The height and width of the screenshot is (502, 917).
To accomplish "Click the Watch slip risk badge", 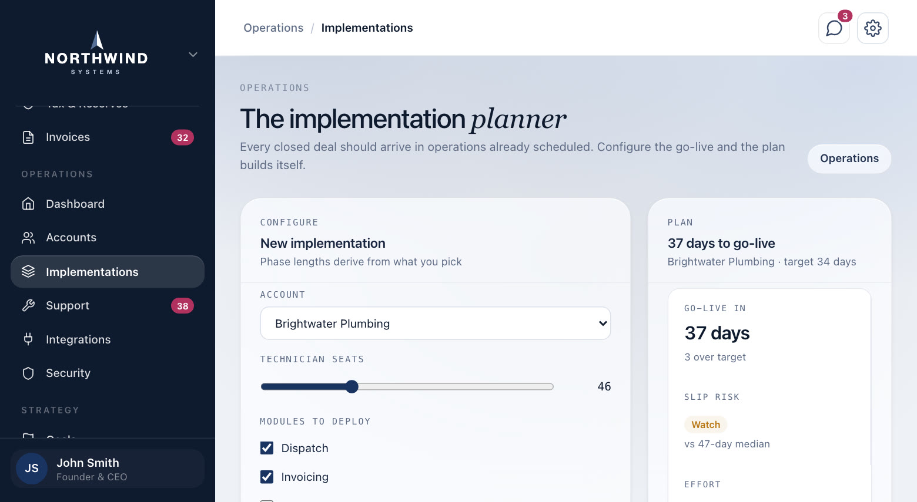I will coord(705,424).
